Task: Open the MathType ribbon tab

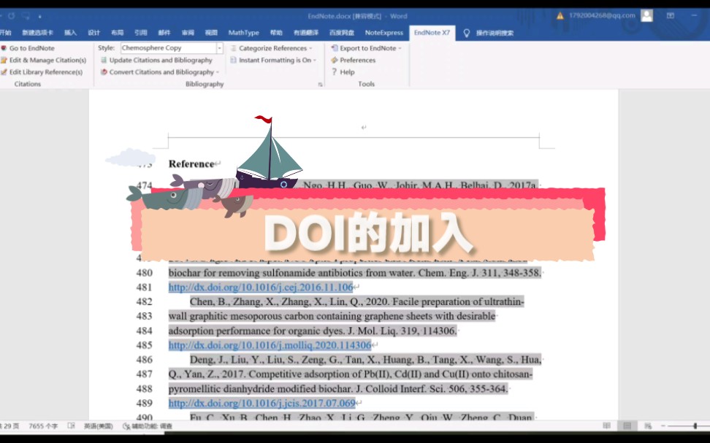Action: (x=243, y=32)
